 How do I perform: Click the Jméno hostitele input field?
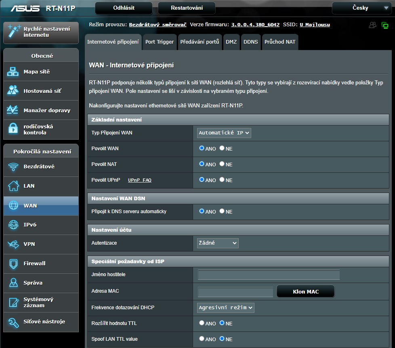point(269,275)
